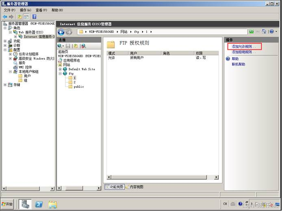Click the delete connection globe icon
282x211 pixels.
(83, 46)
